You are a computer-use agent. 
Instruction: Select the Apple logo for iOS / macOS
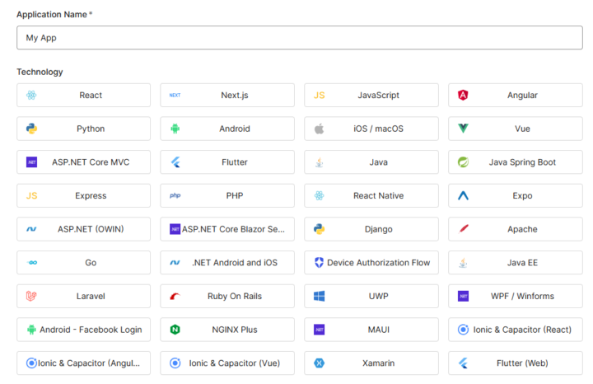[x=320, y=129]
